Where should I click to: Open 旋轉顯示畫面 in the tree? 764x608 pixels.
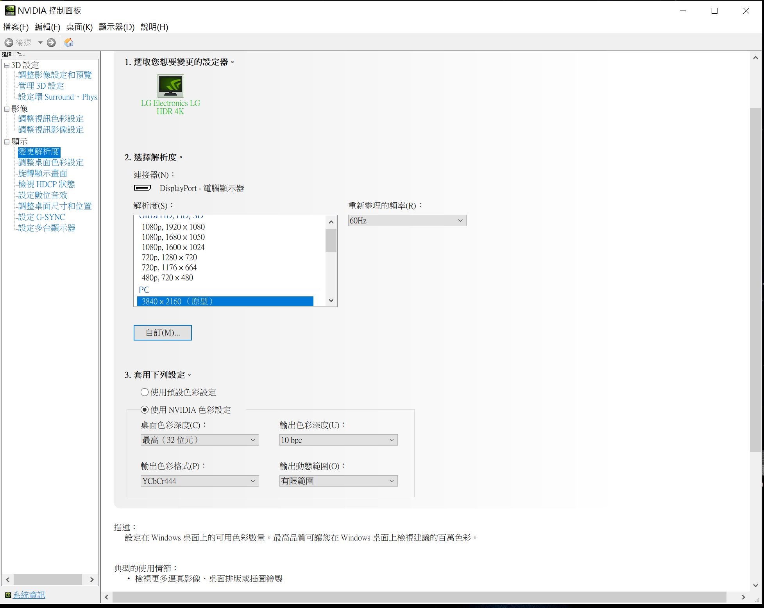click(x=43, y=173)
